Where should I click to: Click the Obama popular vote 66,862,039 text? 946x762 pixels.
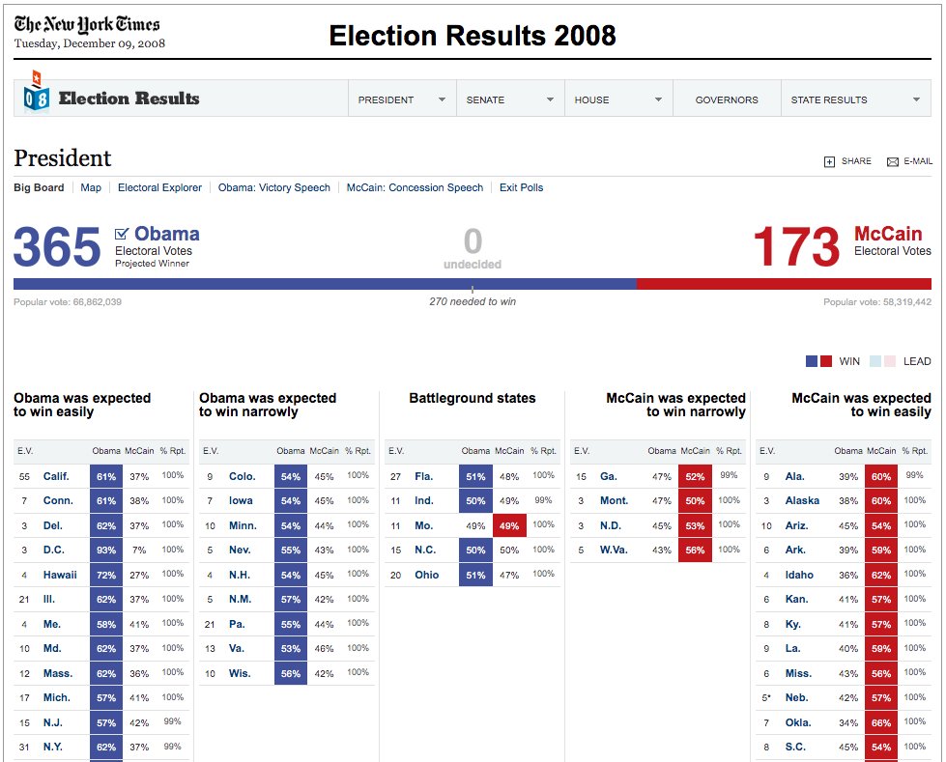[68, 302]
